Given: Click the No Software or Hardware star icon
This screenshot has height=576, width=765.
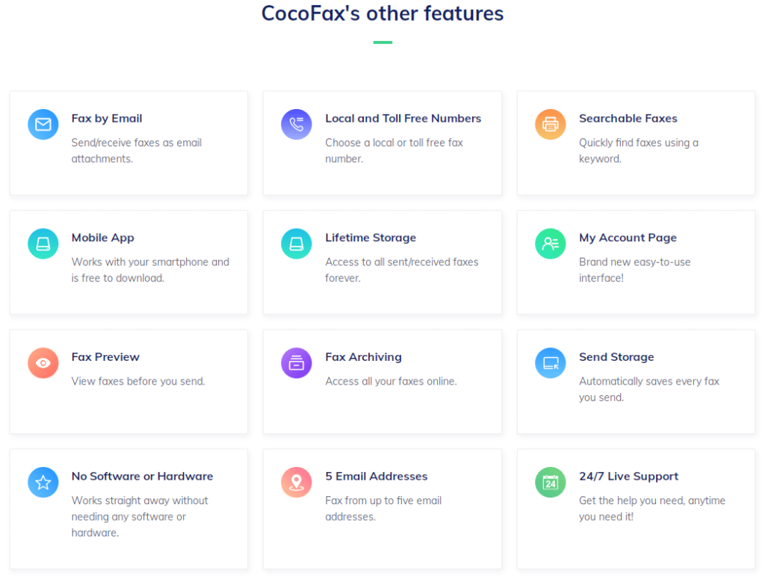Looking at the screenshot, I should [x=43, y=482].
